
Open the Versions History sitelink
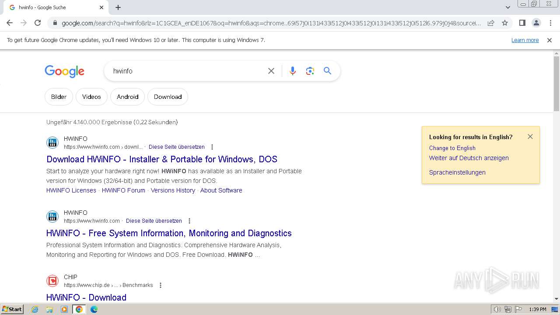pyautogui.click(x=173, y=190)
